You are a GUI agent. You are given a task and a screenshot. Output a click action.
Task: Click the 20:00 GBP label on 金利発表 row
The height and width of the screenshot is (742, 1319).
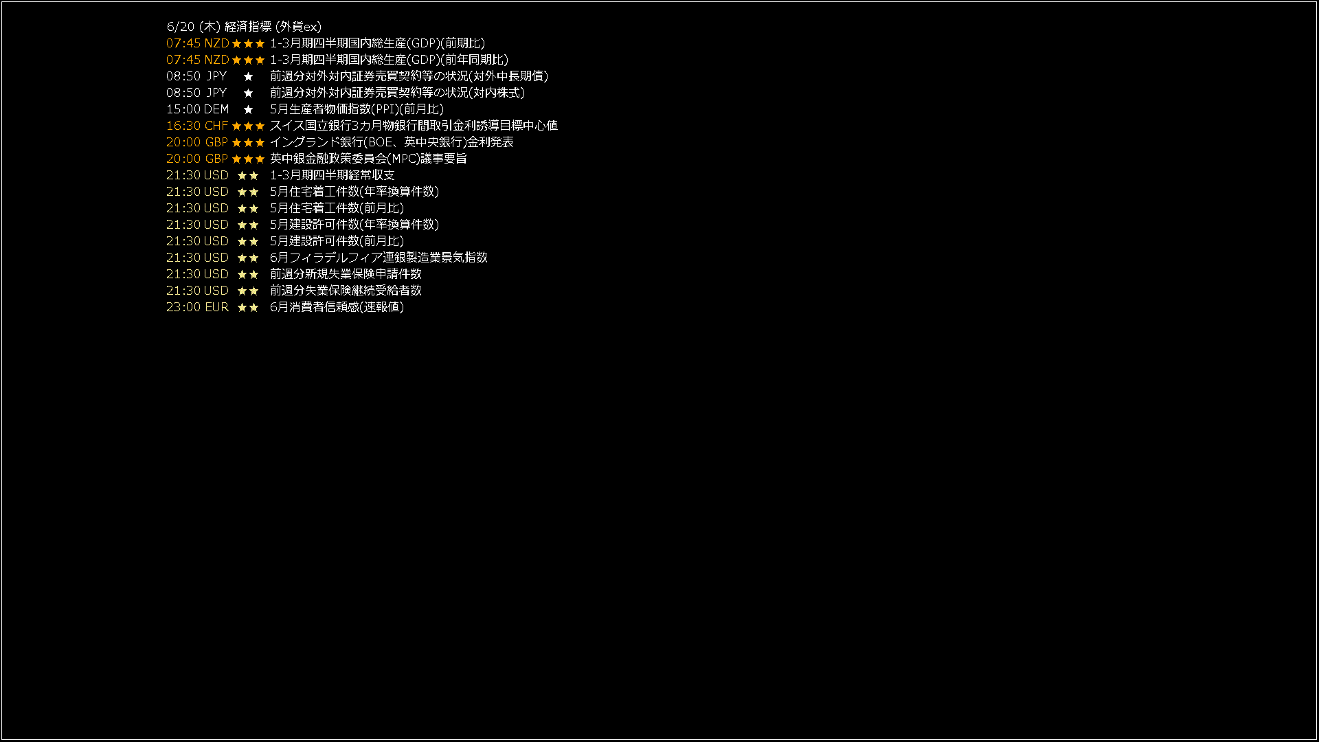tap(197, 142)
